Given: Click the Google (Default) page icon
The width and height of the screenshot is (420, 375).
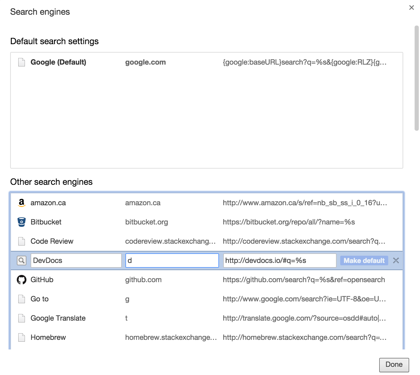Looking at the screenshot, I should [x=22, y=62].
